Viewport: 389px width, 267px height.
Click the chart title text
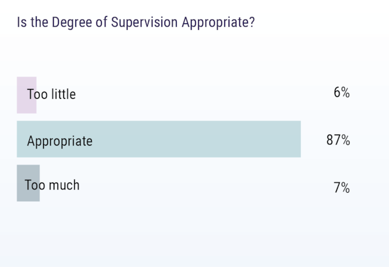click(136, 22)
